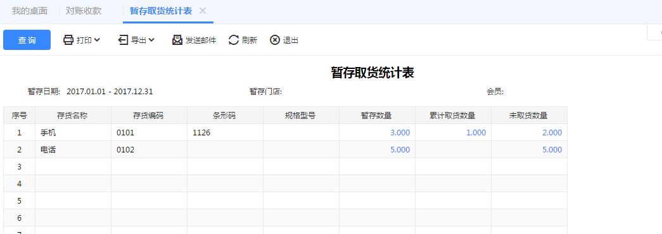Viewport: 662px width, 234px height.
Task: Click inventory code 0102
Action: coord(125,150)
